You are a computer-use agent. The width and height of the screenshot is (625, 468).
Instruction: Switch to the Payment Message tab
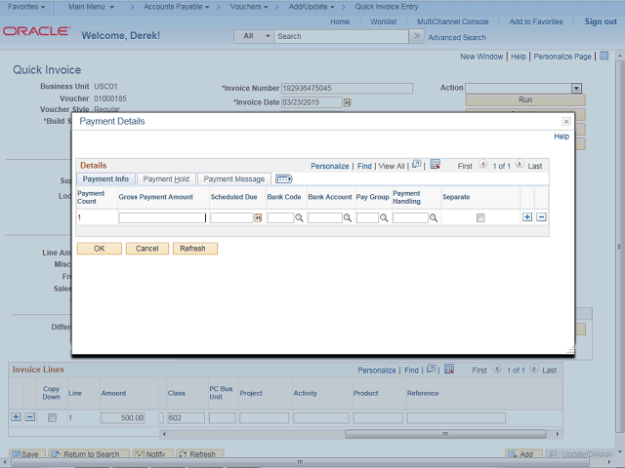pyautogui.click(x=234, y=179)
